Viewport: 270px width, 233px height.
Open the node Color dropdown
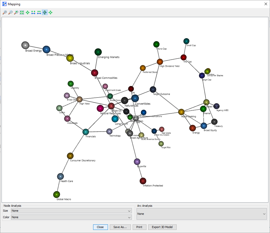[71, 217]
